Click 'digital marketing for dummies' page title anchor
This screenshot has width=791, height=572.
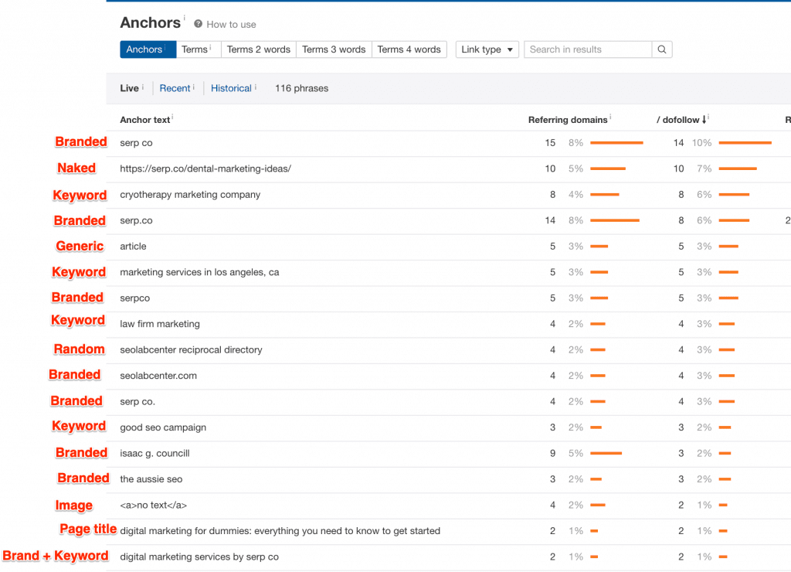click(280, 531)
